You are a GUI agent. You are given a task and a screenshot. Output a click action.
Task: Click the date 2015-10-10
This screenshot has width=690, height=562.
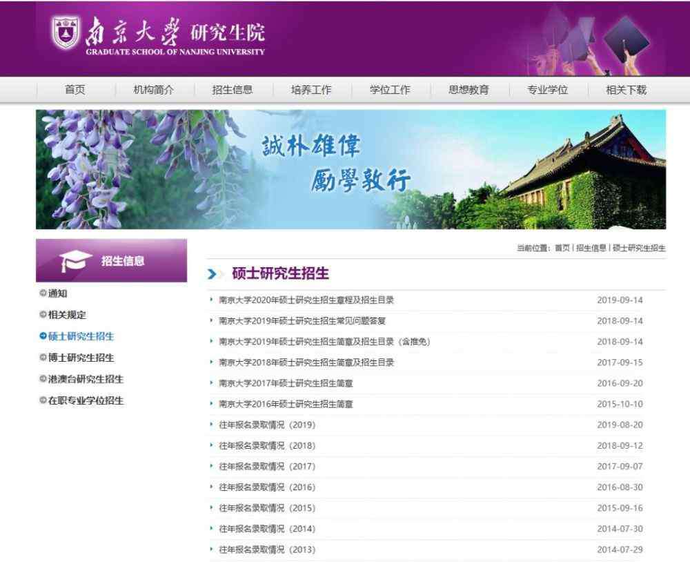coord(620,404)
